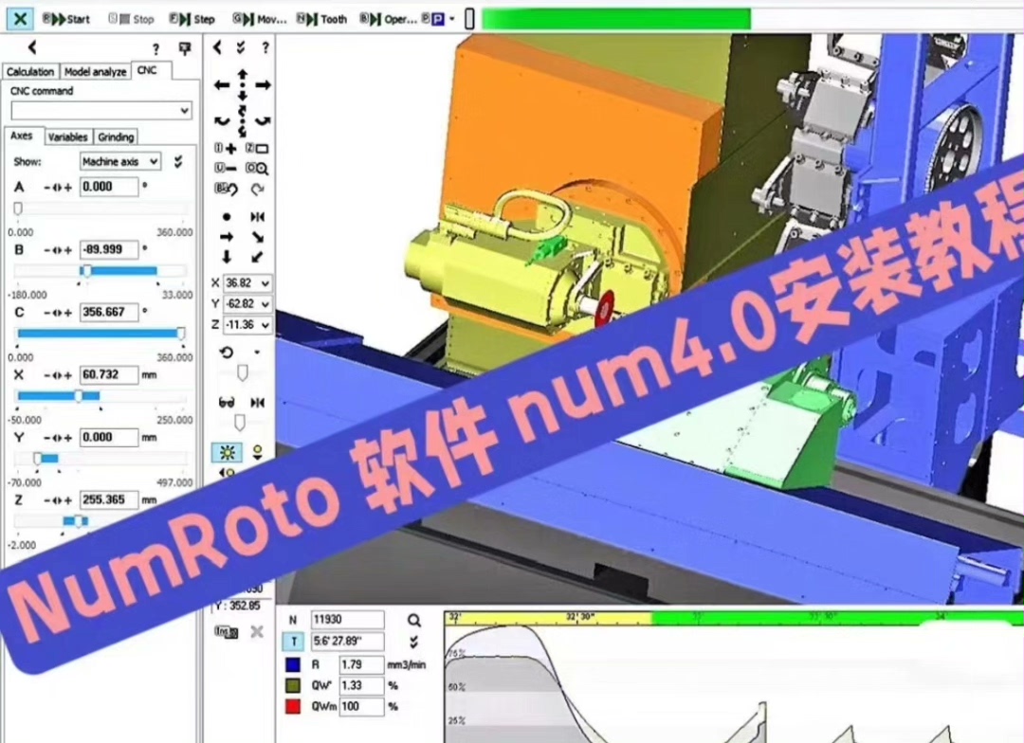Pan view left arrow
The width and height of the screenshot is (1024, 743).
[x=222, y=85]
